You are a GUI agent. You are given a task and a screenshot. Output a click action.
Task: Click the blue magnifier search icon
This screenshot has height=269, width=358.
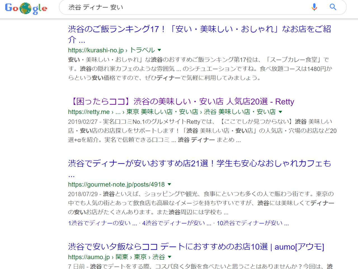coord(333,7)
